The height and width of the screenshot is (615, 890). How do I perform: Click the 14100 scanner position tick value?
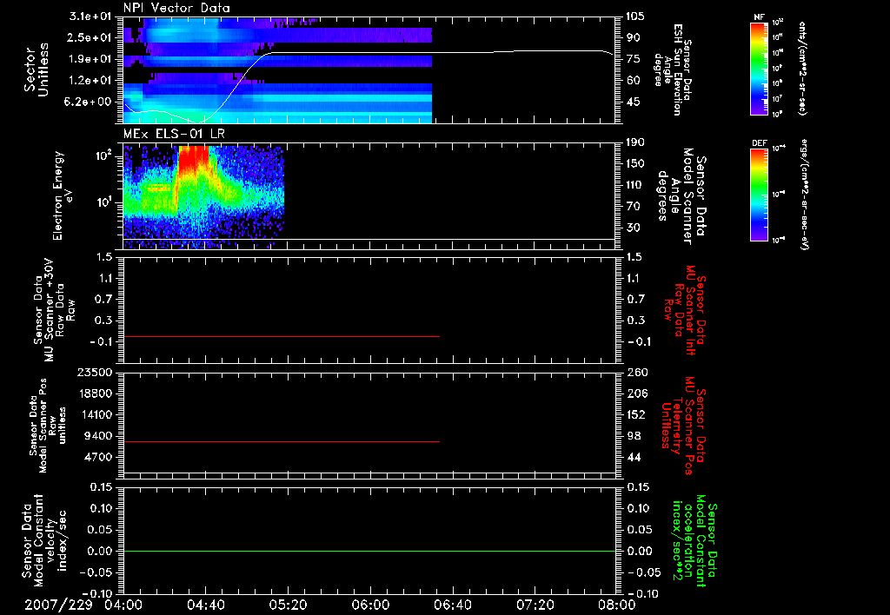tap(95, 414)
